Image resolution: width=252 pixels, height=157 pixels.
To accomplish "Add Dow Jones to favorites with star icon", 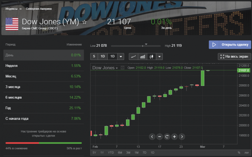I will click(x=85, y=22).
